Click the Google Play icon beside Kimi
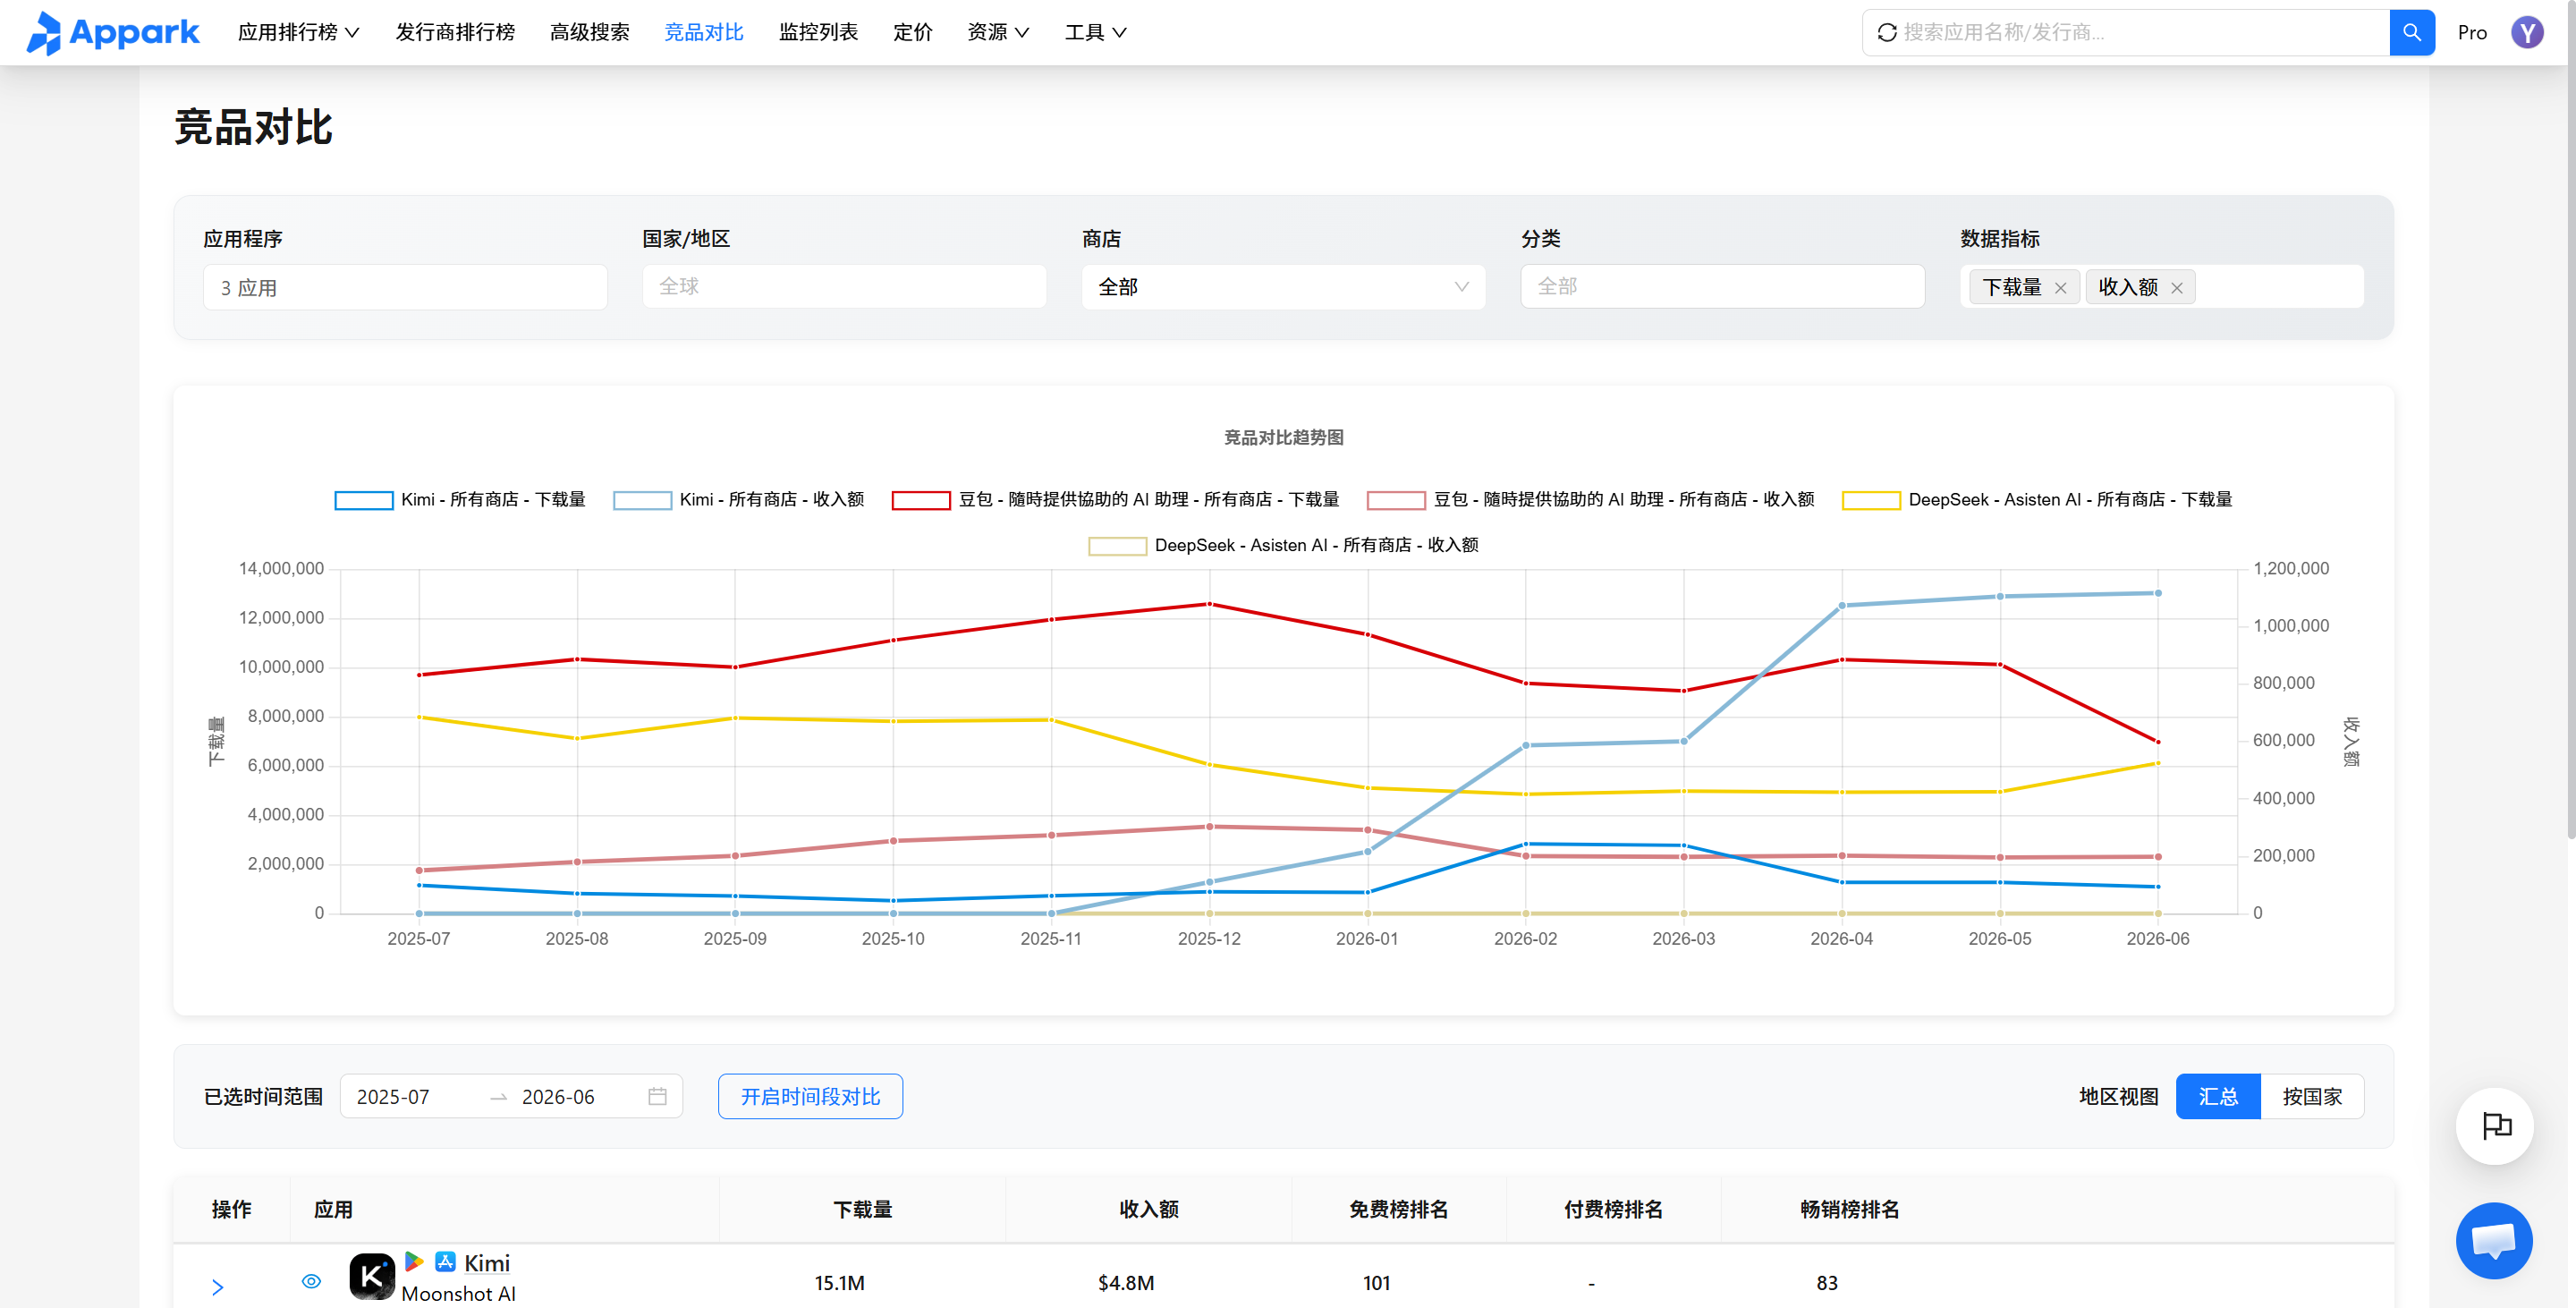Viewport: 2576px width, 1308px height. point(414,1261)
